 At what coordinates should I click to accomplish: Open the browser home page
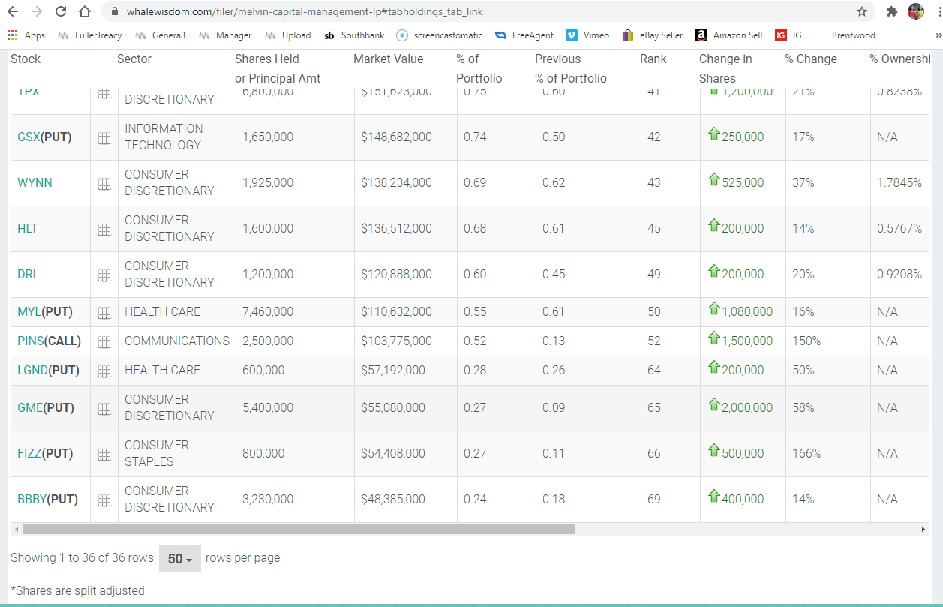[85, 11]
